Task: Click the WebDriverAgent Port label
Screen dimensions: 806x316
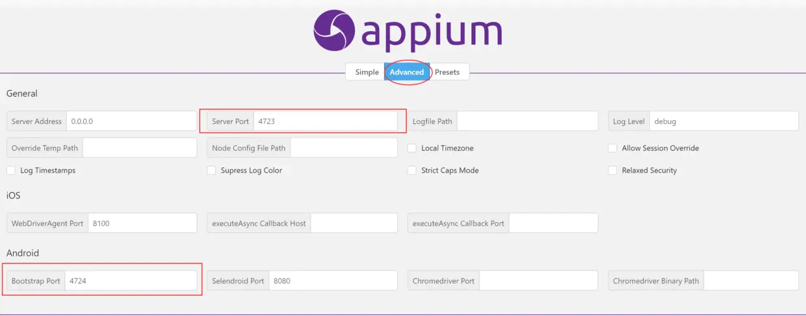Action: (x=47, y=223)
